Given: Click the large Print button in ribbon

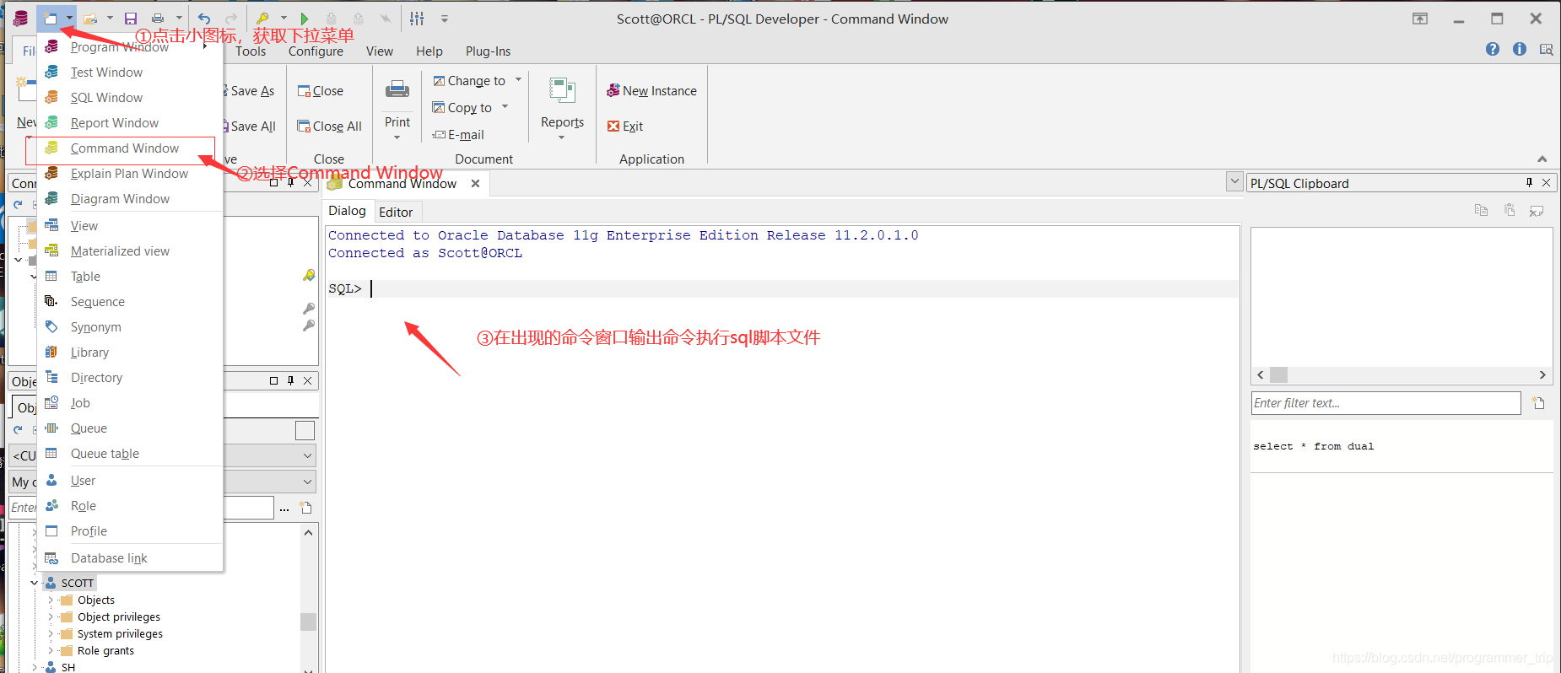Looking at the screenshot, I should [397, 108].
